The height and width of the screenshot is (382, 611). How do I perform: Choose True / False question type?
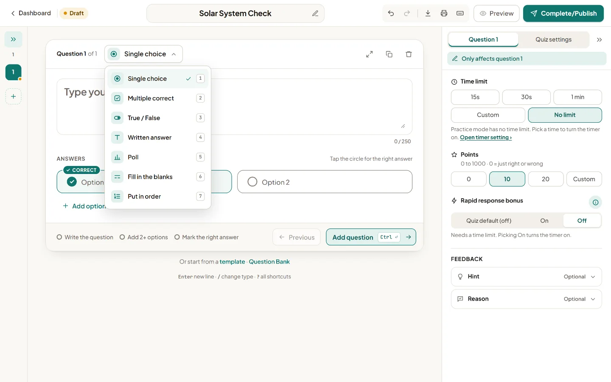158,118
